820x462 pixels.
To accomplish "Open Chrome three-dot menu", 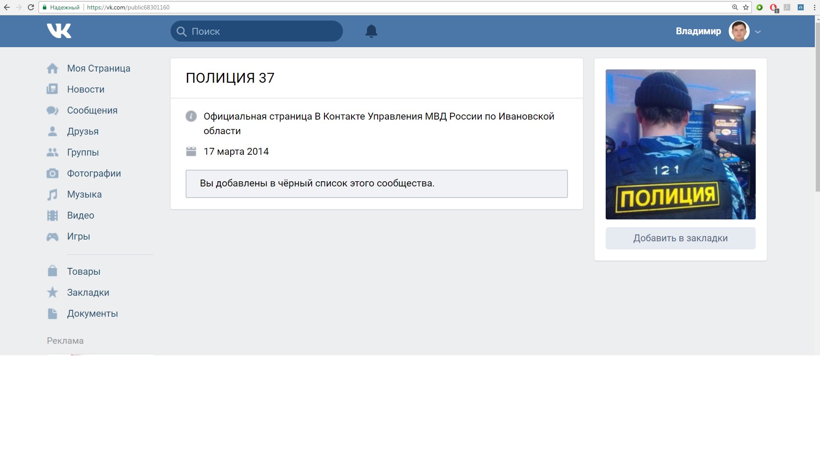I will point(814,7).
